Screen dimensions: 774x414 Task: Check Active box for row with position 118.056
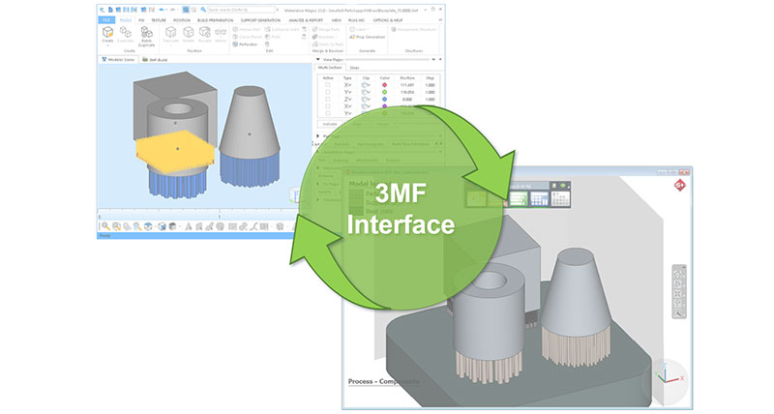[328, 92]
